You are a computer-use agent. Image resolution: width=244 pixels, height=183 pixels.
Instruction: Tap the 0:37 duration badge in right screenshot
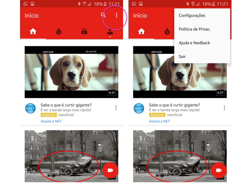[x=220, y=93]
